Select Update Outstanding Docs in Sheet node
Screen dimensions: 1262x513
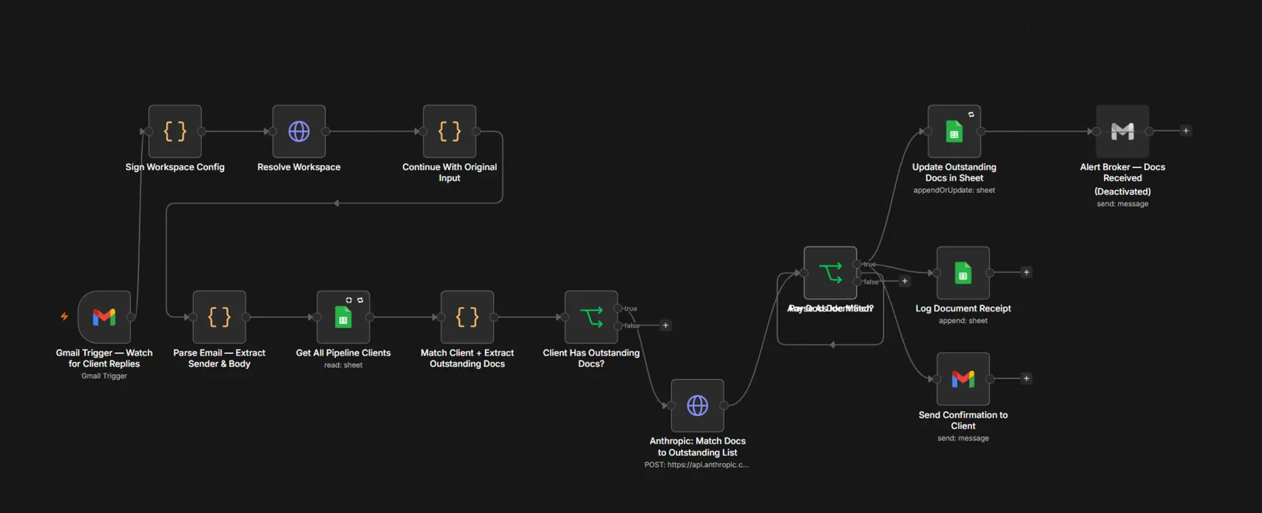tap(954, 132)
